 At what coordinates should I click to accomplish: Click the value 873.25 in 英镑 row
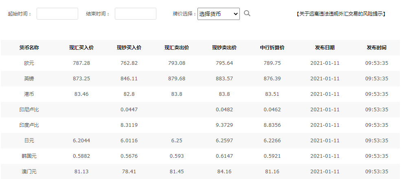coord(81,79)
